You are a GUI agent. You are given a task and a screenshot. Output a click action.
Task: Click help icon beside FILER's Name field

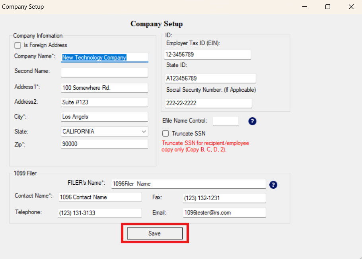click(273, 185)
